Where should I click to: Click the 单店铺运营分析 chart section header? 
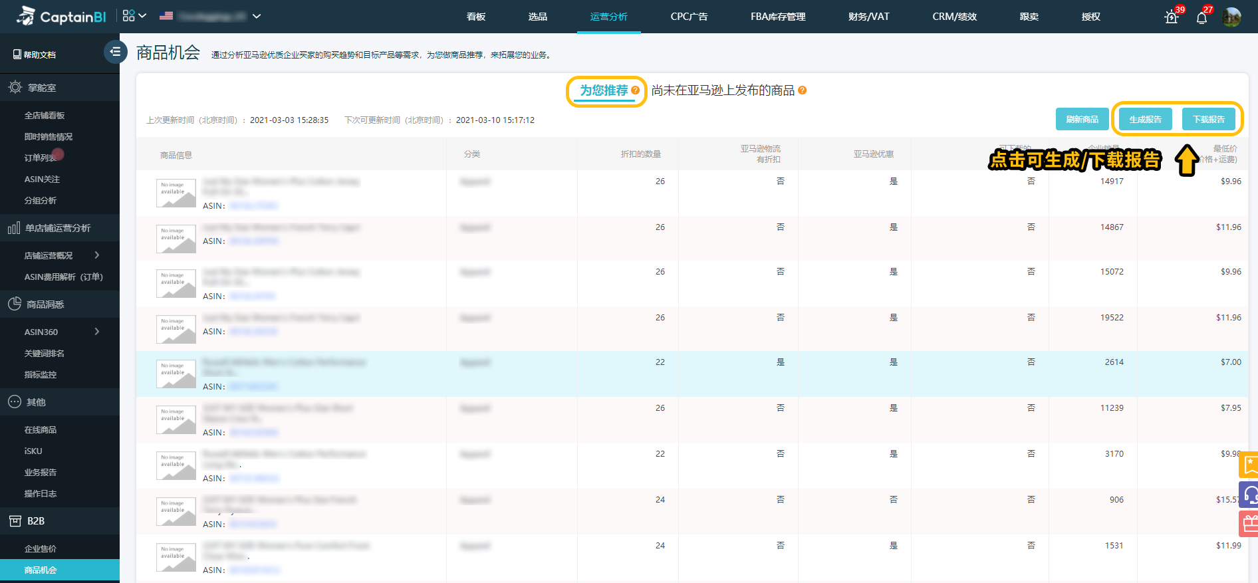60,228
